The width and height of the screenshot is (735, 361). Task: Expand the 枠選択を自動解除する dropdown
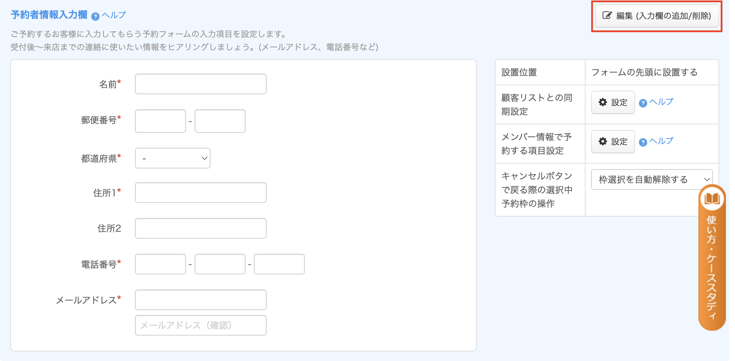(x=652, y=179)
